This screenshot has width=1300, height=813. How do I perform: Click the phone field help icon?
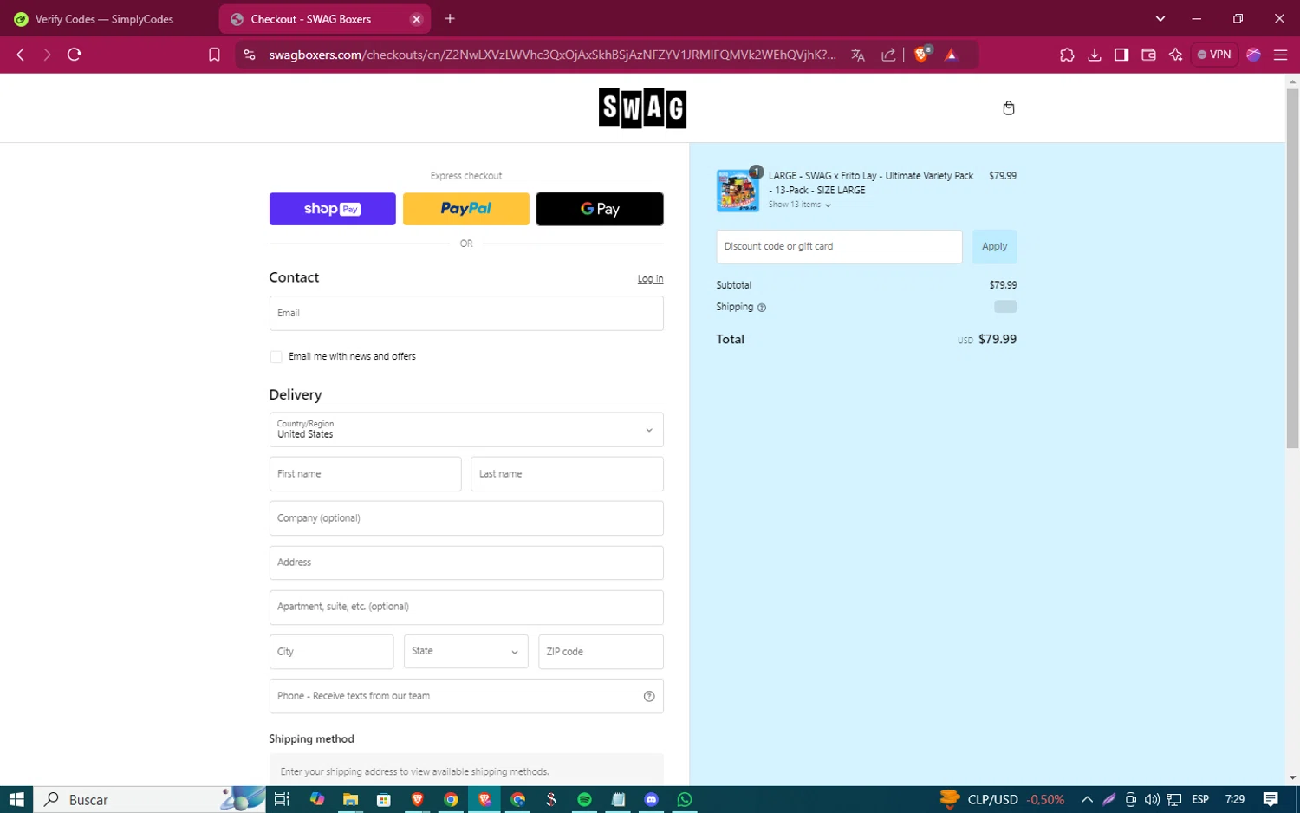pyautogui.click(x=649, y=696)
